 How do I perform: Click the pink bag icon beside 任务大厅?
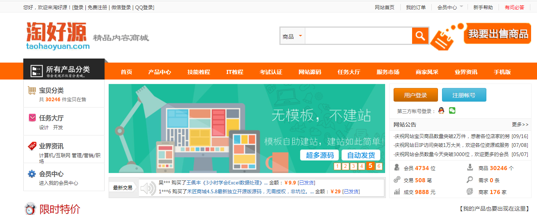click(32, 118)
